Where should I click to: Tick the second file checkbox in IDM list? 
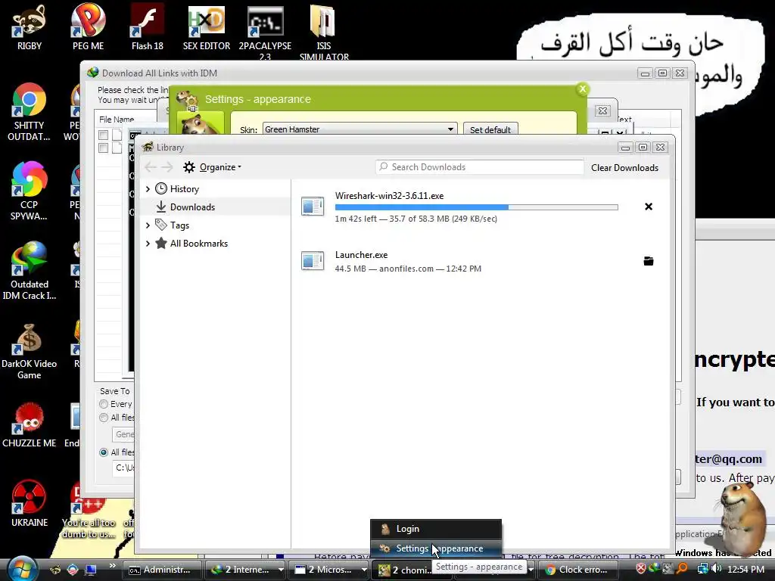(x=103, y=148)
